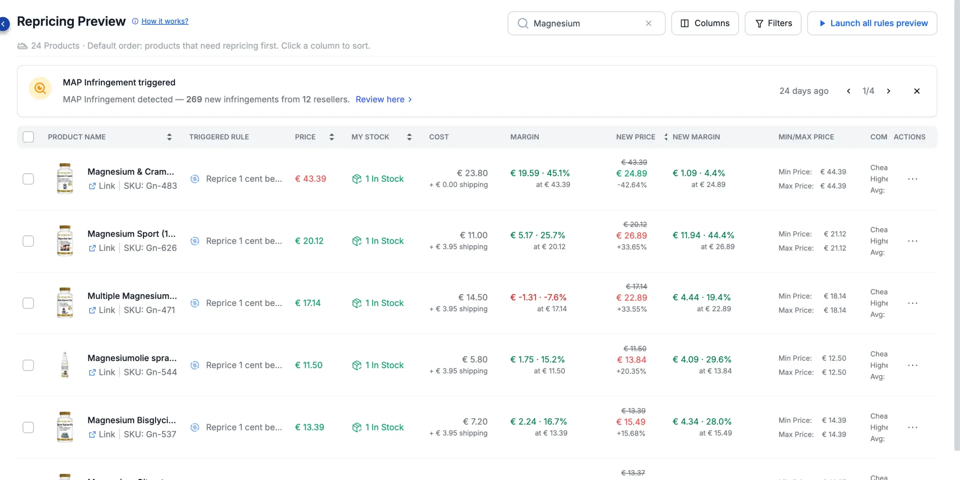Click Reprice 1 cent rule for Gn-471

click(x=244, y=303)
